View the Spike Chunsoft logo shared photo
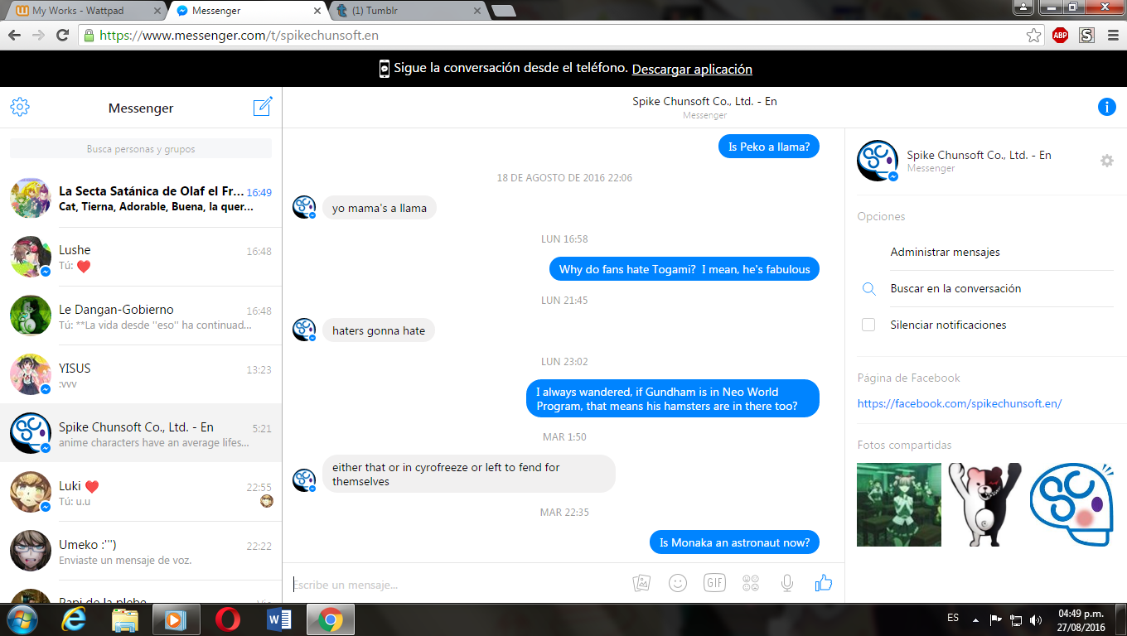The width and height of the screenshot is (1127, 636). (1071, 504)
